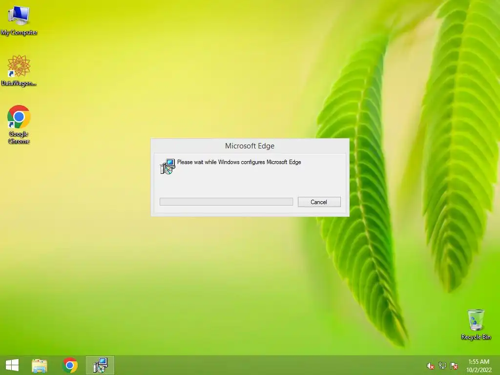
Task: Click the installer icon in the dialog
Action: [167, 167]
